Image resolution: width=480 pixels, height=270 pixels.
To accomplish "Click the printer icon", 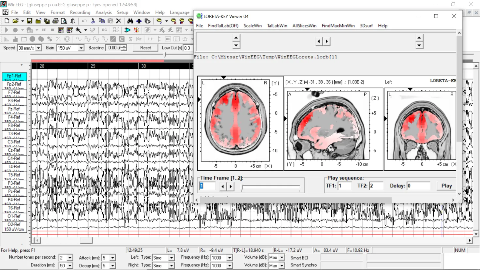I will [x=55, y=21].
